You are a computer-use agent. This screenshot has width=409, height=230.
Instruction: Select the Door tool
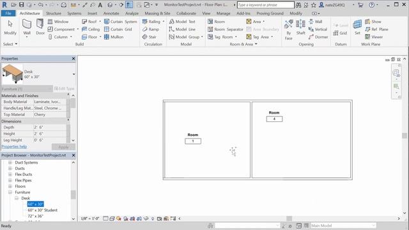pyautogui.click(x=40, y=27)
